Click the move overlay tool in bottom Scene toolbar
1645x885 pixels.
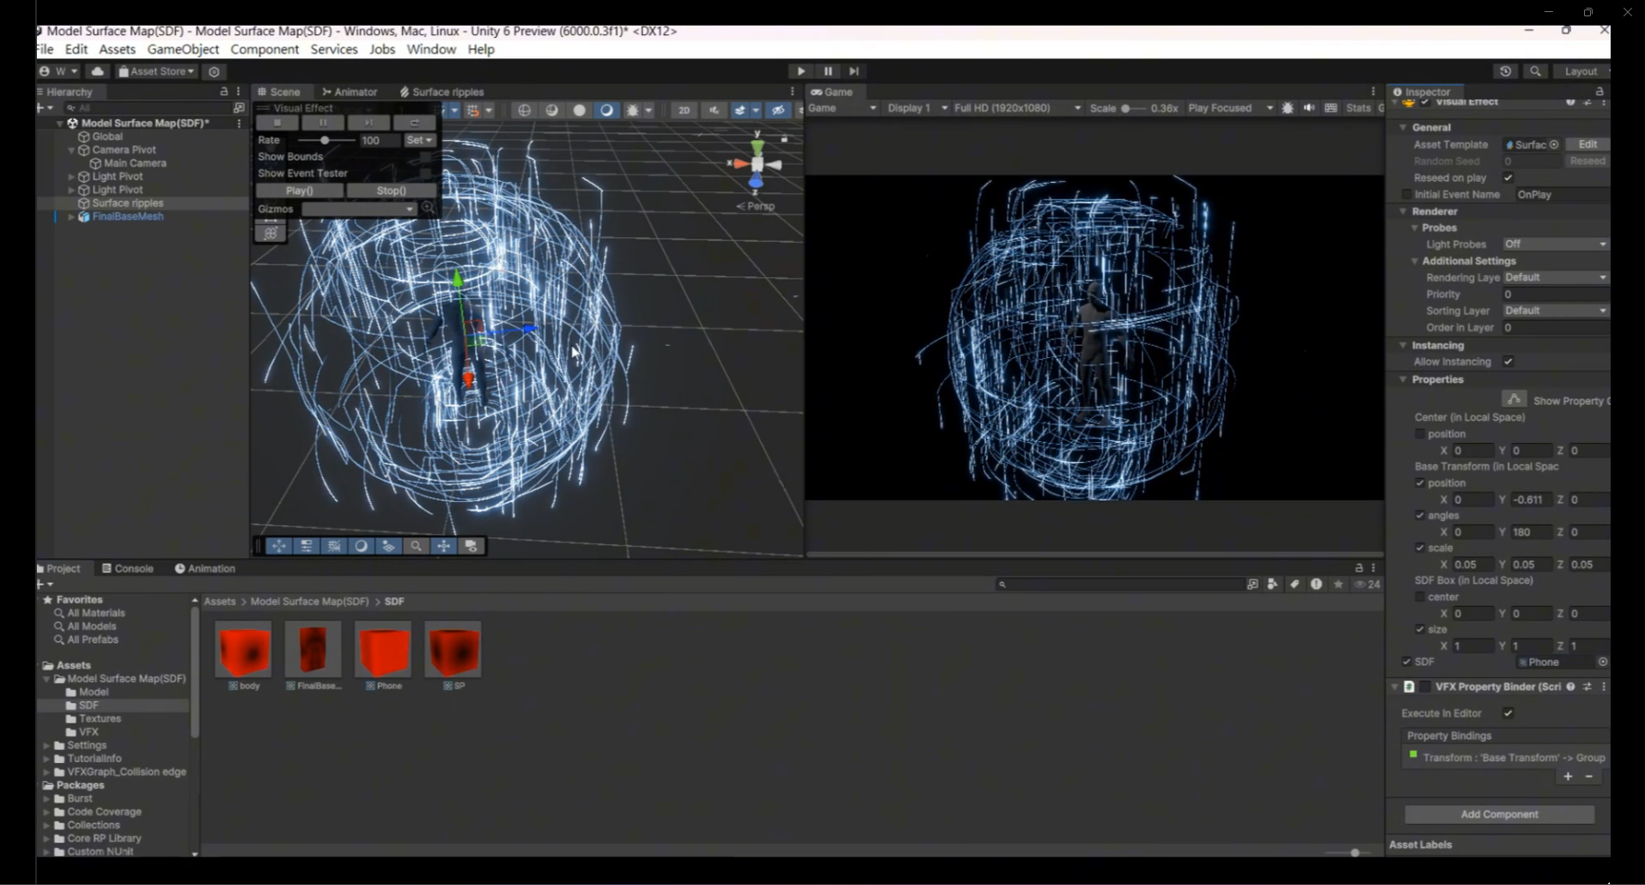coord(279,546)
